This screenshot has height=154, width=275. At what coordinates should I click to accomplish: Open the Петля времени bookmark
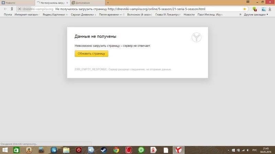click(112, 15)
